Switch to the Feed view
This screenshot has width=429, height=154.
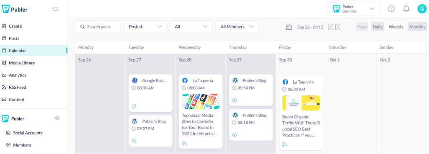(x=362, y=27)
